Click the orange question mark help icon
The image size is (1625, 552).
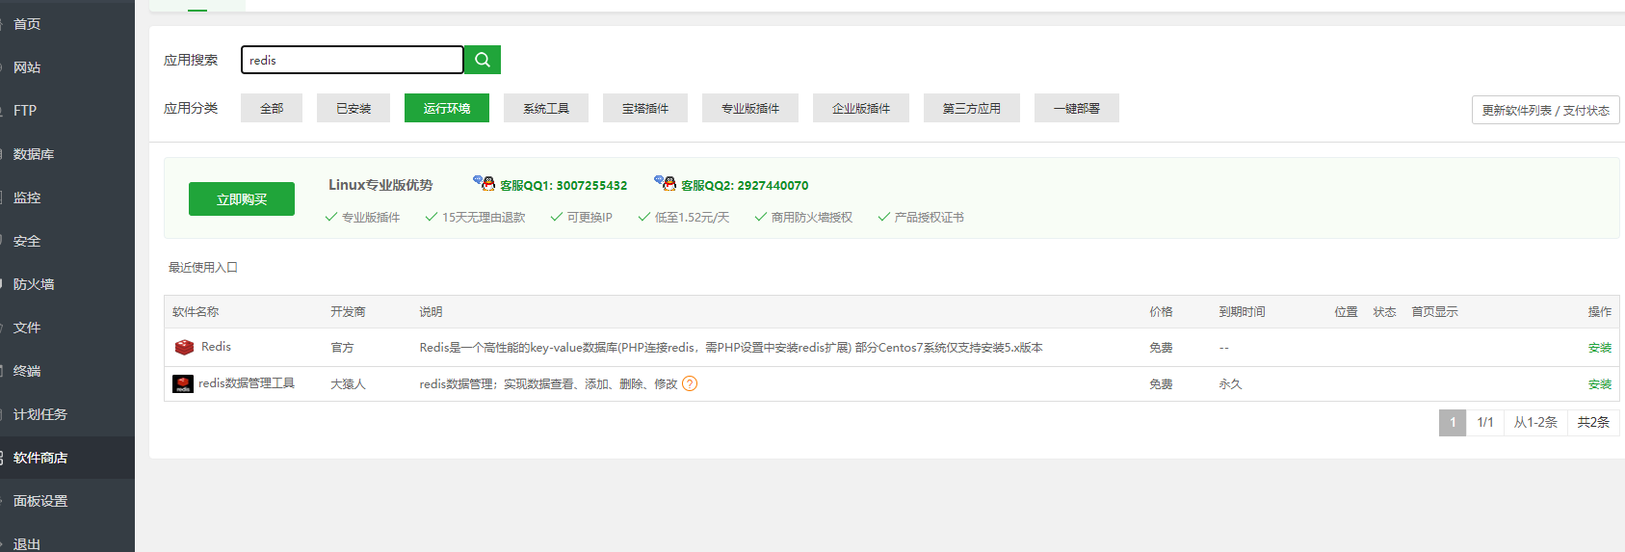click(690, 383)
